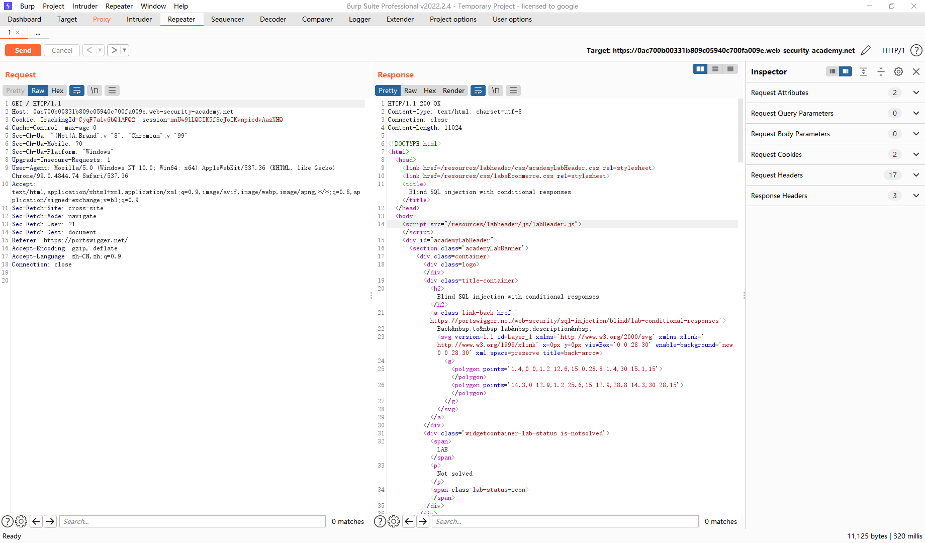Open the Project options tab
925x543 pixels.
coord(453,19)
